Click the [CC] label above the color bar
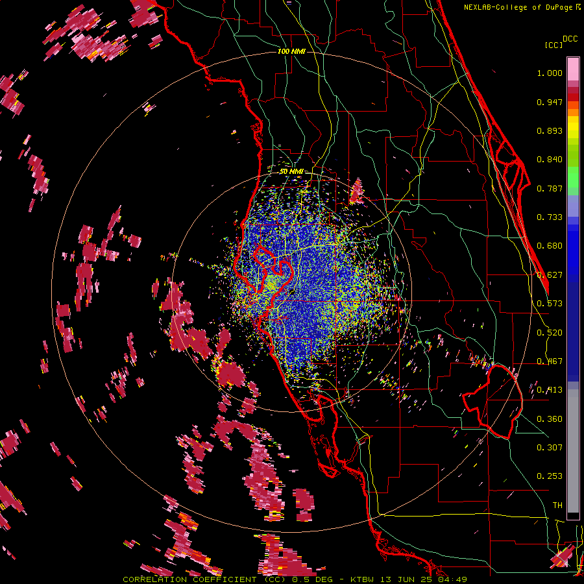This screenshot has width=584, height=584. [x=554, y=45]
